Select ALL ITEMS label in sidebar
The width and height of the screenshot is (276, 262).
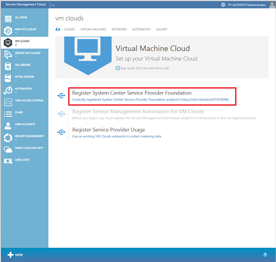point(21,17)
